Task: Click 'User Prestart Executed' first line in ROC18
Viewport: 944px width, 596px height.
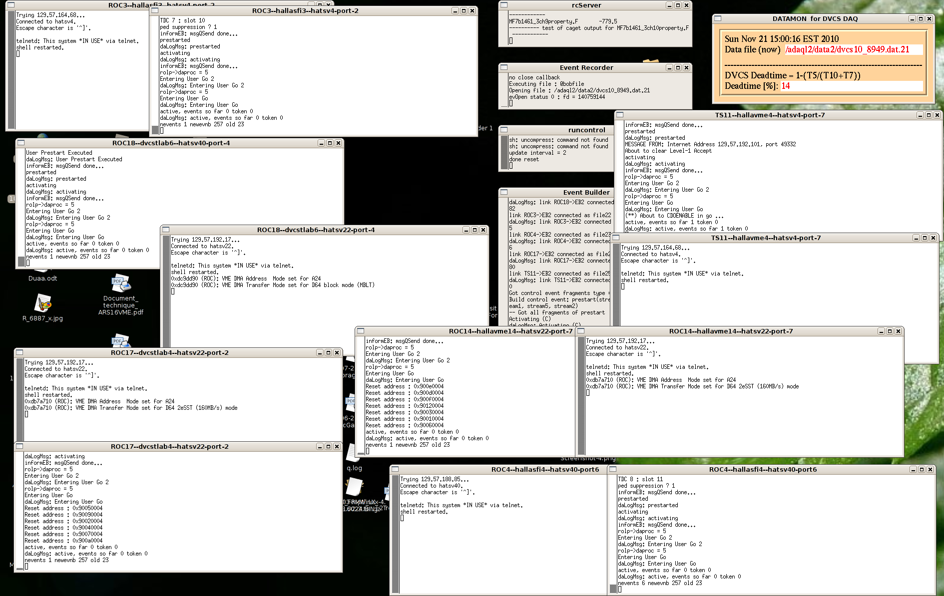Action: click(x=59, y=153)
